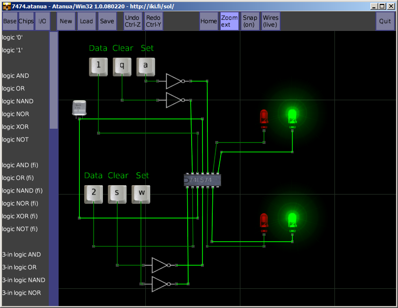Open the Chips component tab
398x308 pixels.
click(x=26, y=21)
